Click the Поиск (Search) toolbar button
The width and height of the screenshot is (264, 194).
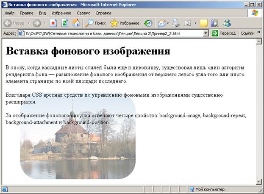95,23
